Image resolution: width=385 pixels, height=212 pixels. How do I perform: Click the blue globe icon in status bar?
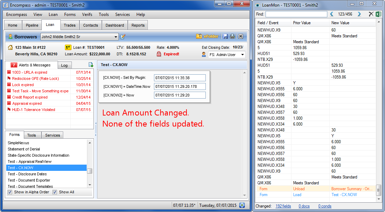[242, 205]
